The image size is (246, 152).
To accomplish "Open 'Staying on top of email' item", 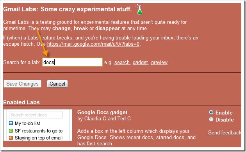I will (39, 138).
